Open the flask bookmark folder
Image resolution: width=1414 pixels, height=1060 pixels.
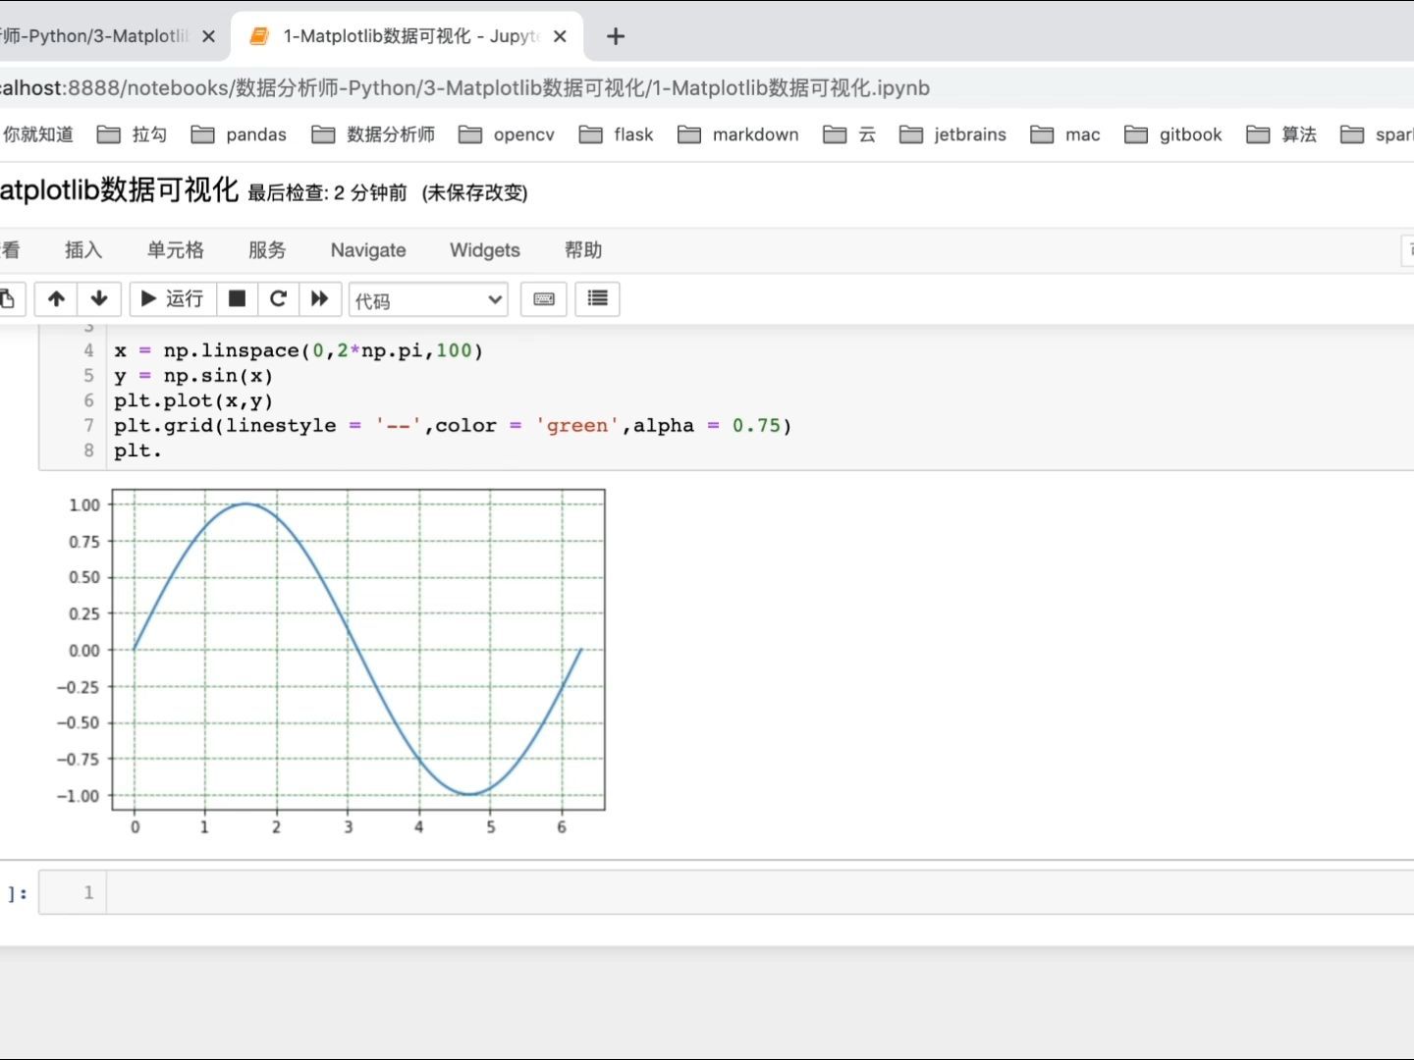pyautogui.click(x=617, y=134)
